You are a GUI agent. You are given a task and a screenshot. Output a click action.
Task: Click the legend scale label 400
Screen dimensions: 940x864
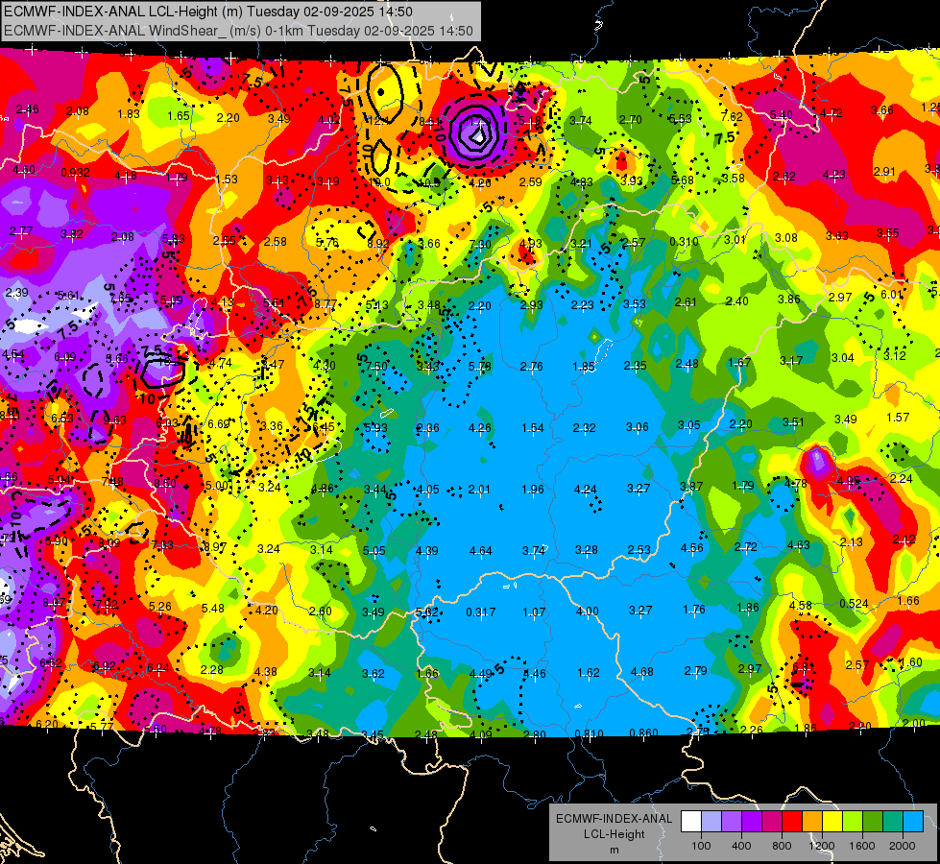point(741,846)
